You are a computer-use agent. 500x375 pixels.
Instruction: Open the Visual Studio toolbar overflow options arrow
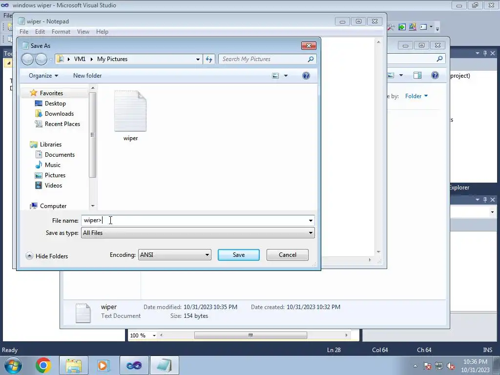pos(437,29)
